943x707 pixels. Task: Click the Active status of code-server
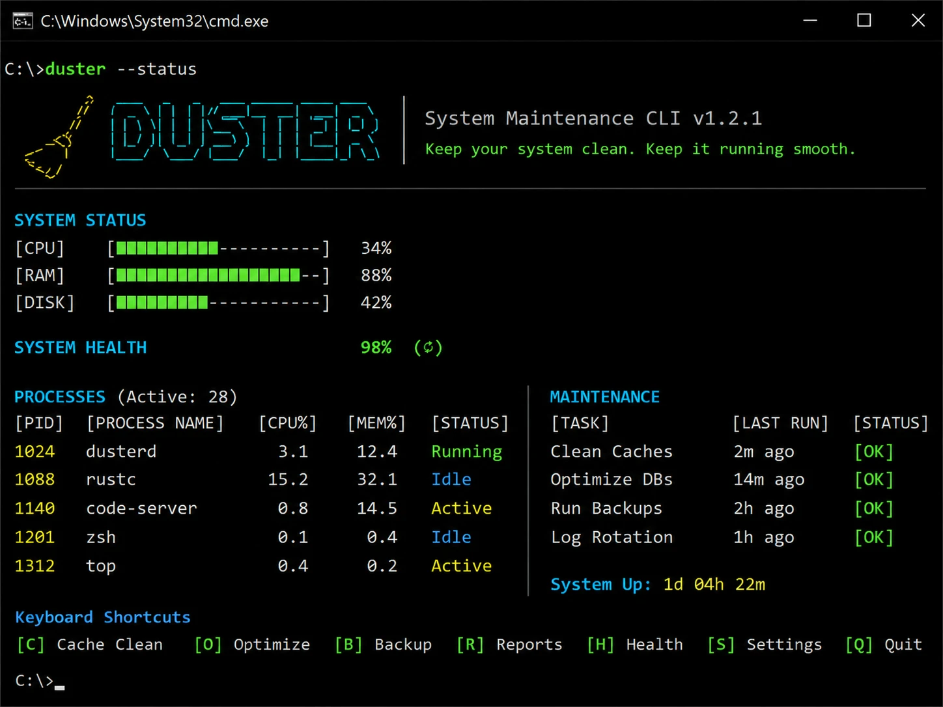(462, 508)
